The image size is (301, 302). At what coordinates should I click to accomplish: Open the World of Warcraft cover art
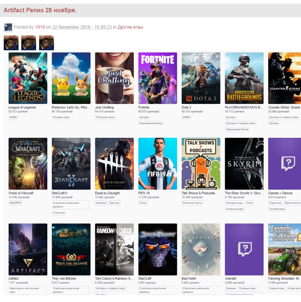click(28, 164)
